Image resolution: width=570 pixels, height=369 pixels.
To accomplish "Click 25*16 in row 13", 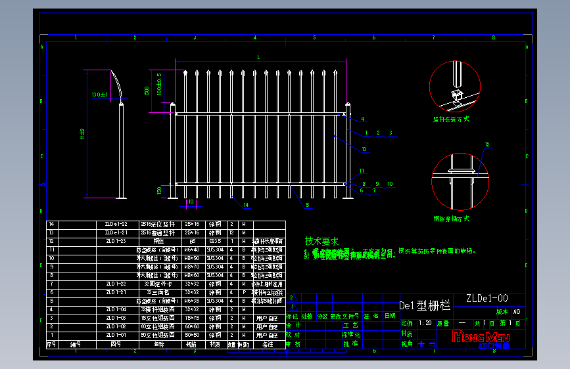I will click(192, 233).
